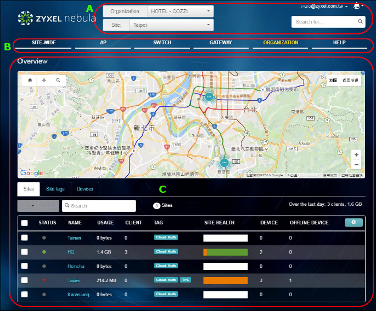Open the ORGANIZATION menu
This screenshot has width=376, height=311.
280,43
